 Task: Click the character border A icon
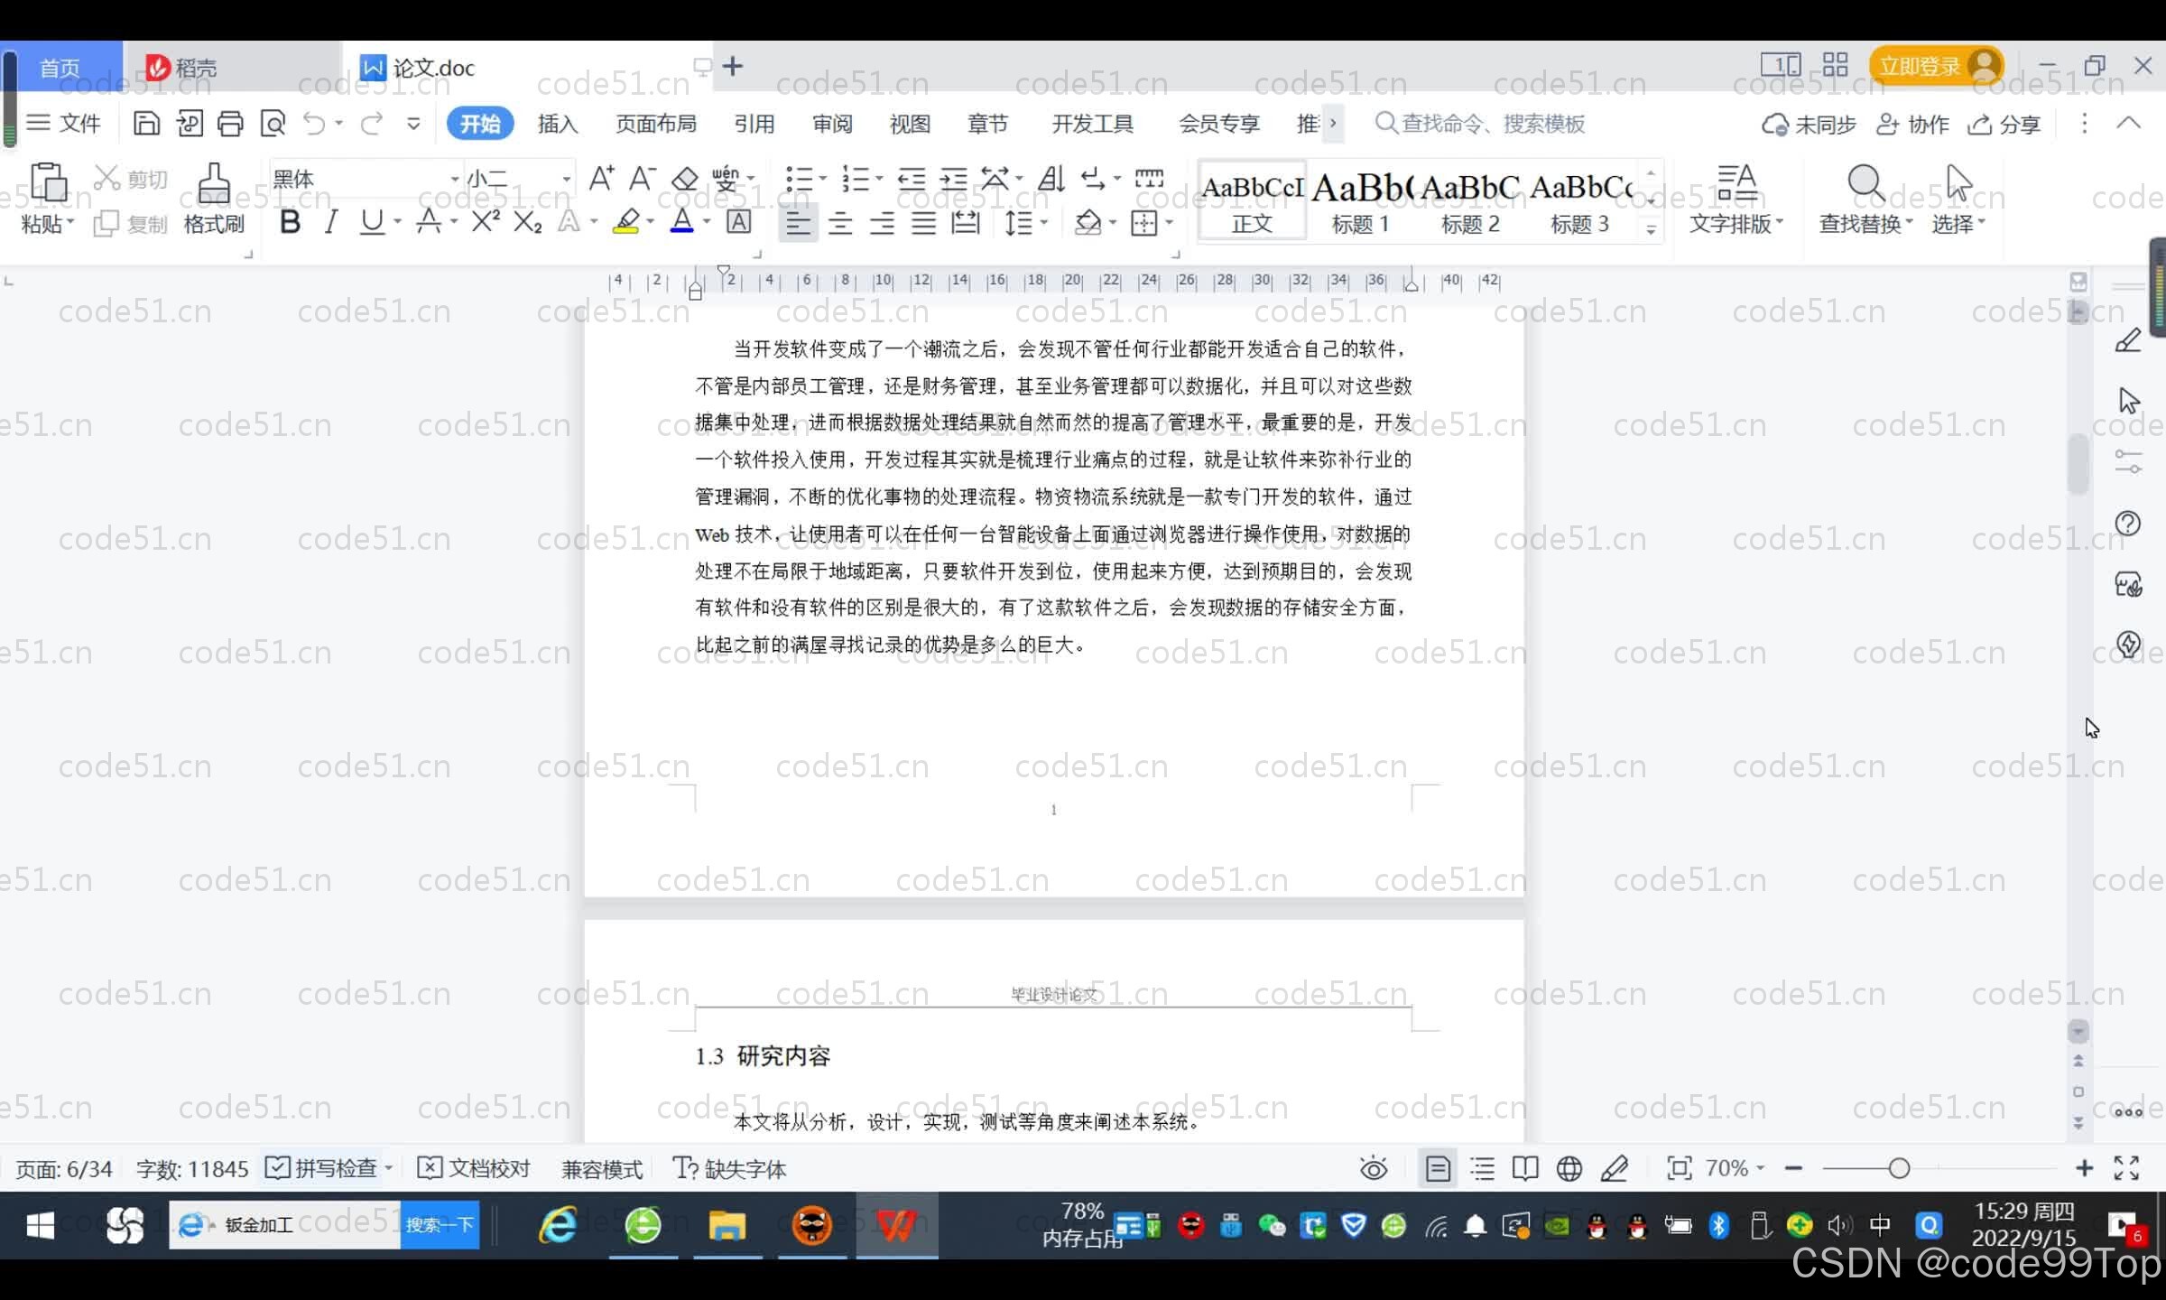(x=738, y=221)
